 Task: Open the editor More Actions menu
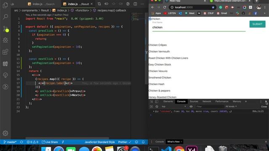click(x=142, y=4)
